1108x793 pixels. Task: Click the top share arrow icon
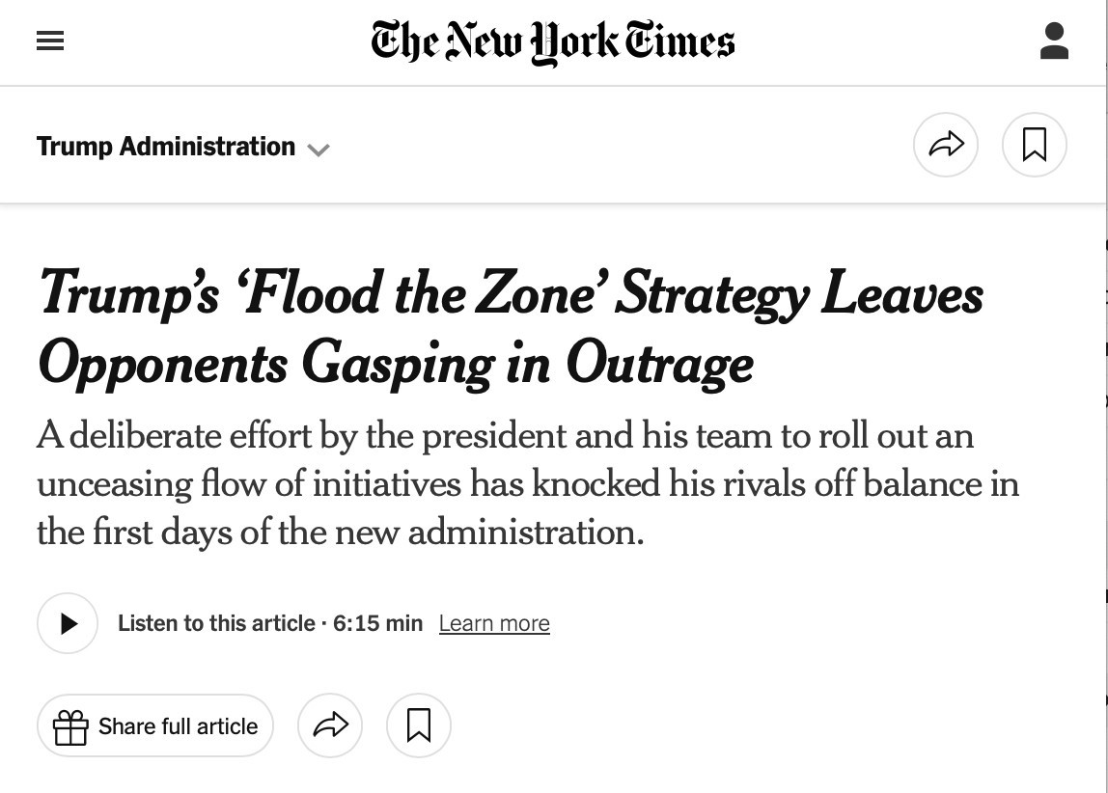[x=946, y=145]
